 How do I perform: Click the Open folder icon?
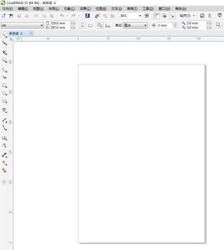[11, 16]
